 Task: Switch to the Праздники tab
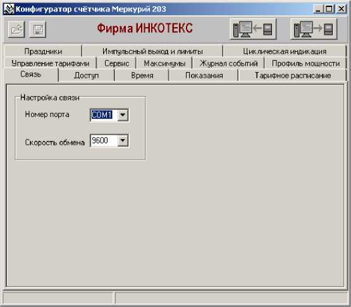(43, 51)
